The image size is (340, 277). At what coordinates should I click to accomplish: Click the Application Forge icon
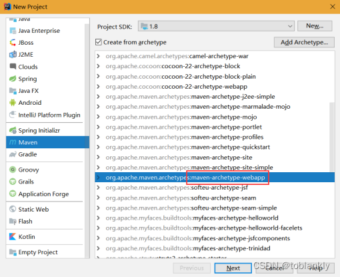click(13, 194)
